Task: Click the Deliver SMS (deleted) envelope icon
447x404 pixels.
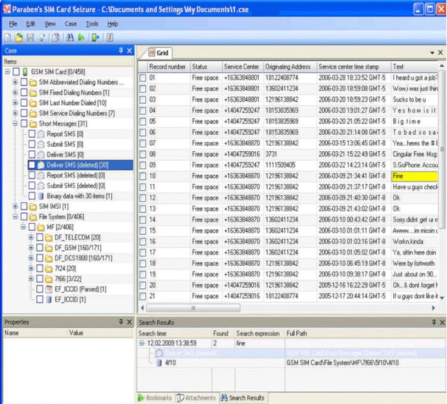Action: 41,165
